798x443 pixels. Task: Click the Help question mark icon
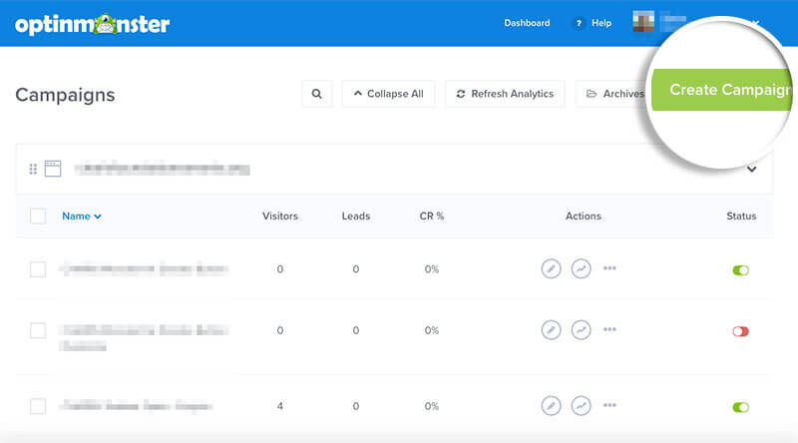[579, 23]
